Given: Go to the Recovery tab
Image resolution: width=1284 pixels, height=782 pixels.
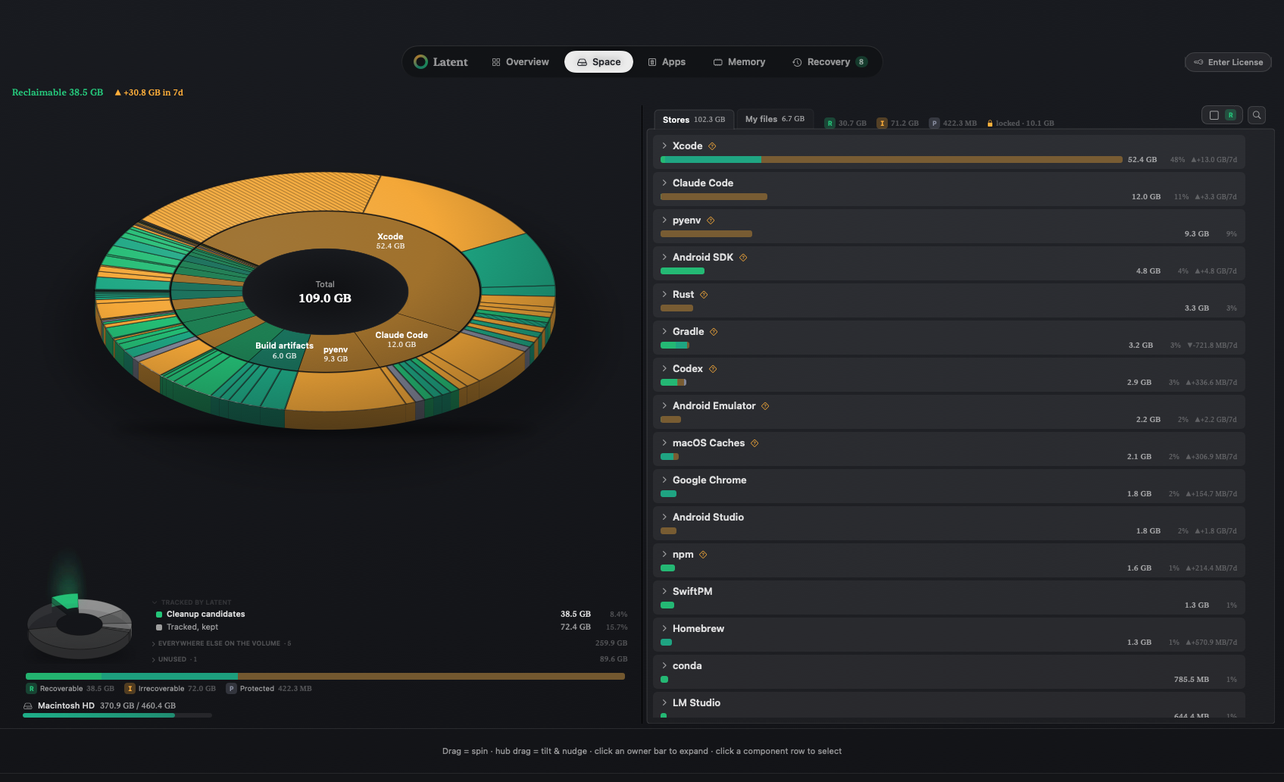Looking at the screenshot, I should tap(829, 62).
